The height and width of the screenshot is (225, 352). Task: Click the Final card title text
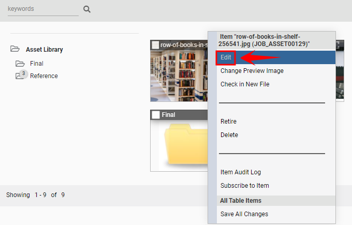[x=168, y=115]
